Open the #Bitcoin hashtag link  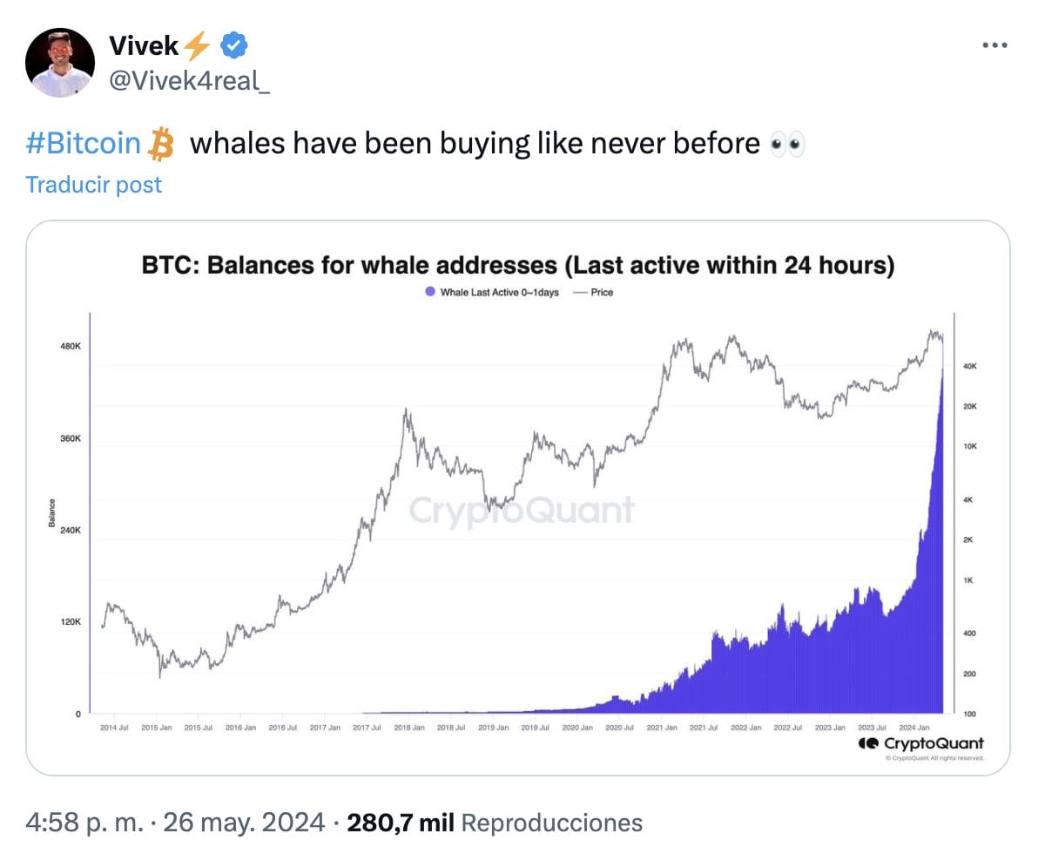pyautogui.click(x=83, y=144)
